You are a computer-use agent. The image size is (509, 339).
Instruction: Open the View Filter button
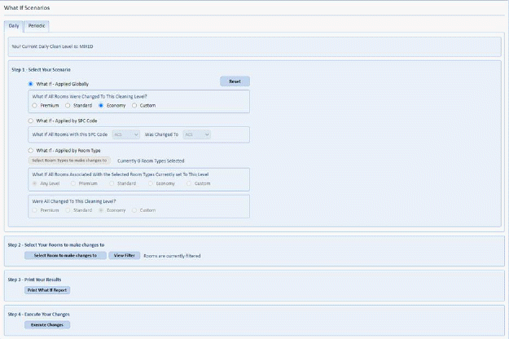pos(124,255)
